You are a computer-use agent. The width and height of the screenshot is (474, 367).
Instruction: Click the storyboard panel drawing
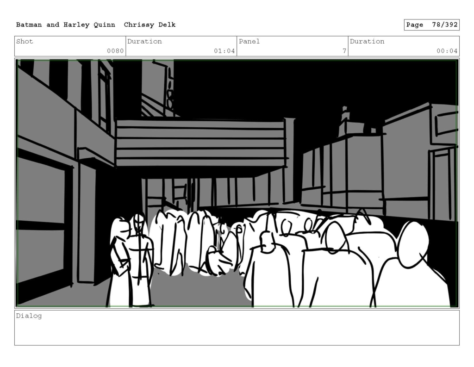tap(237, 183)
